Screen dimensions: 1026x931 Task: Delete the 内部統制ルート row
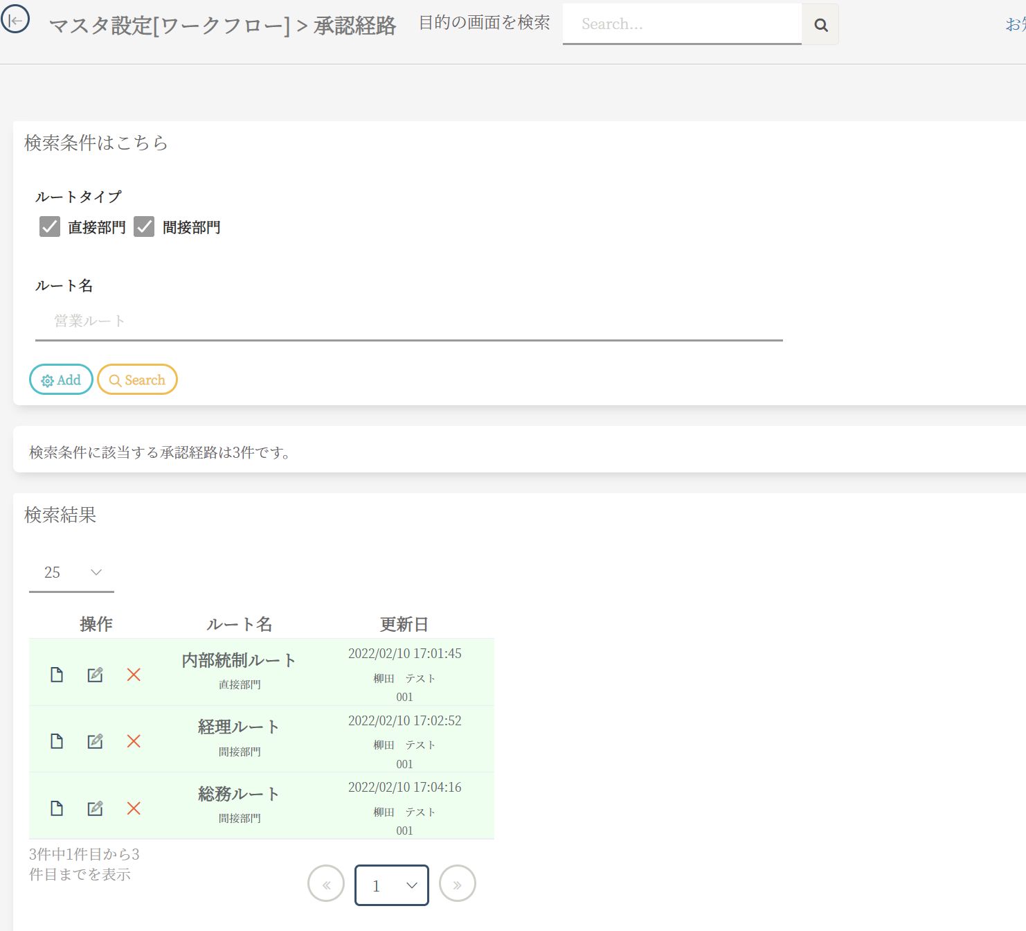click(x=134, y=675)
